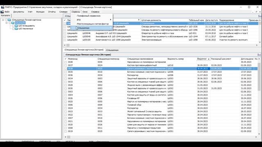Click folder icon of Спецодежда Личная карточка root
Screen dimensions: 262x147
coord(9,20)
